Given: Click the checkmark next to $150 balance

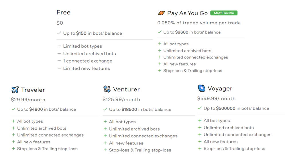Looking at the screenshot, I should (59, 33).
